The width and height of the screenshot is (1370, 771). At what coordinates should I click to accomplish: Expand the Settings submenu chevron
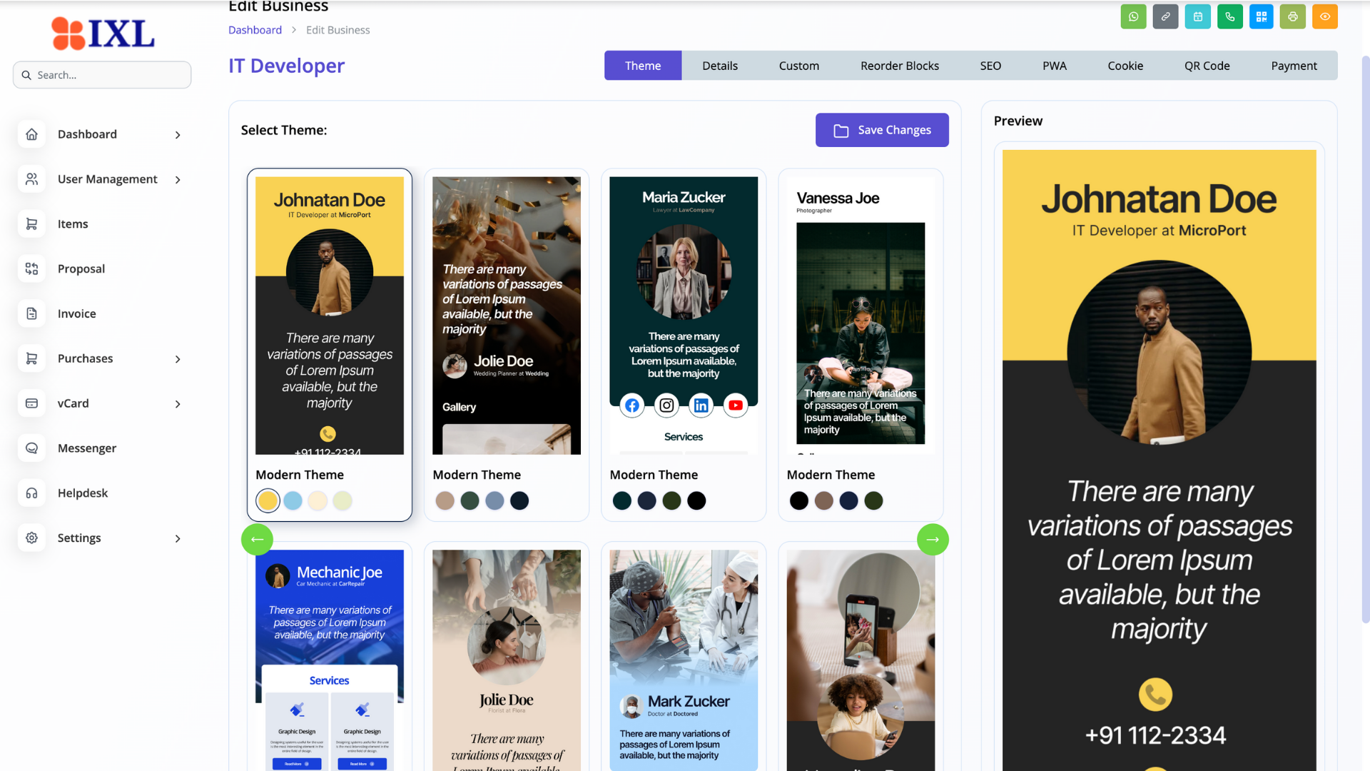(178, 538)
